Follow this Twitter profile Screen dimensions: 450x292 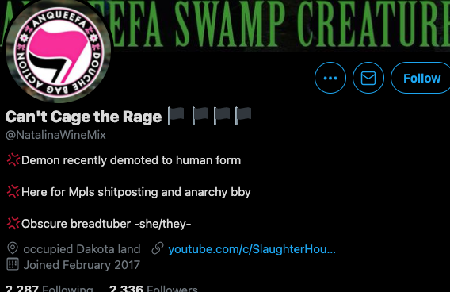421,78
